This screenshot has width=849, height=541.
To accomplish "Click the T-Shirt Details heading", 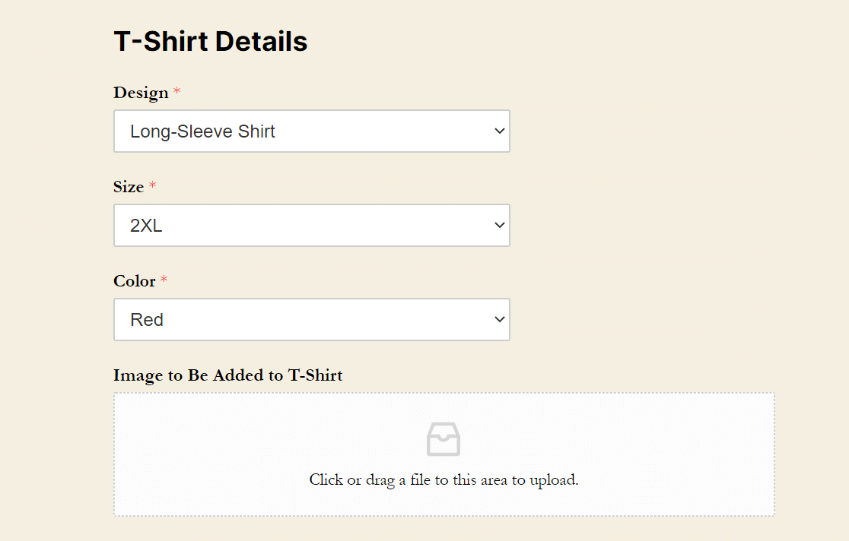I will point(210,42).
